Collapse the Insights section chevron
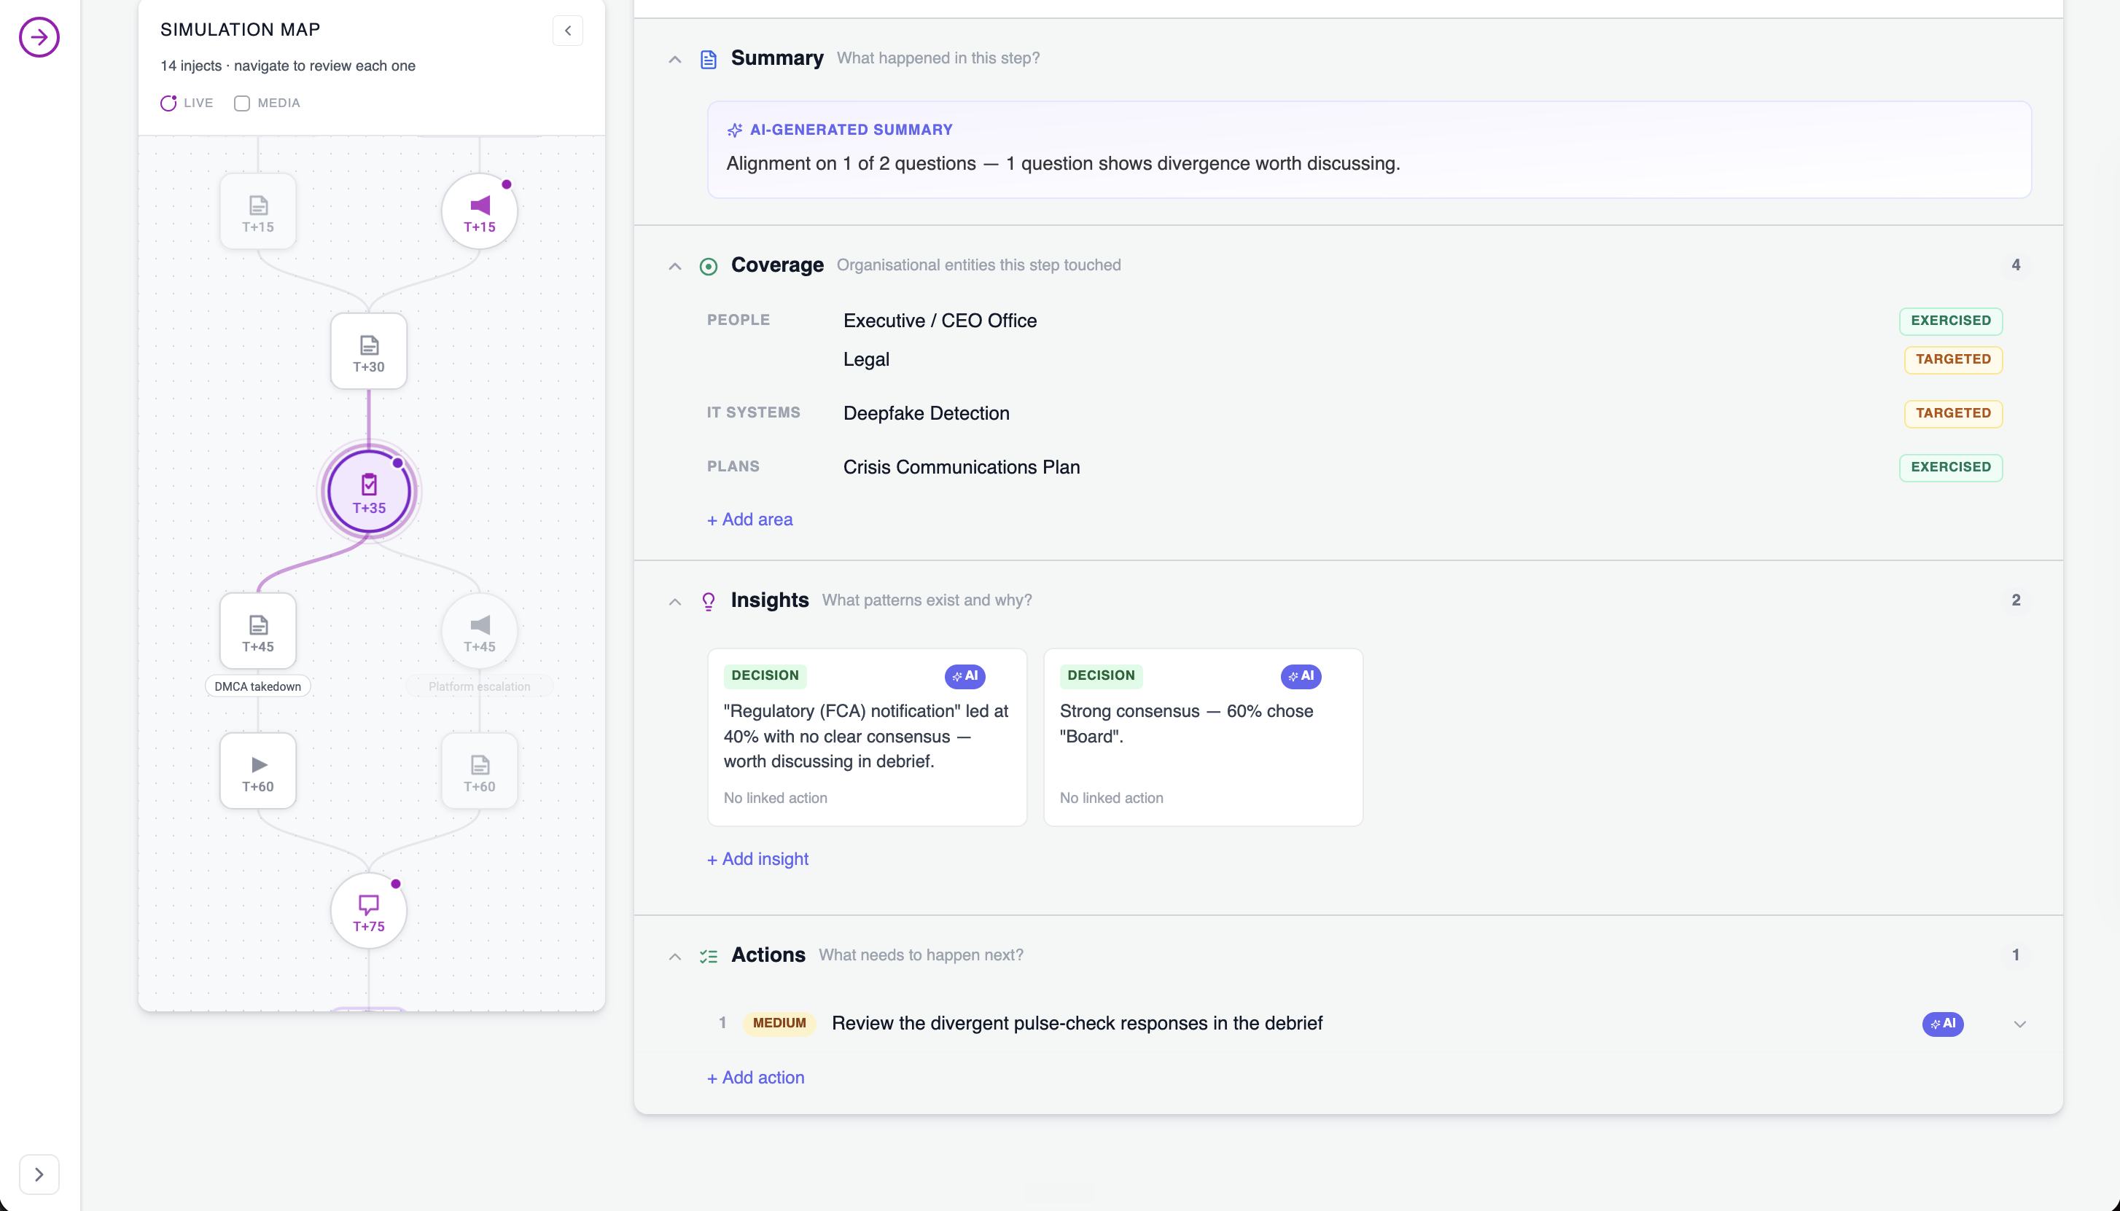The width and height of the screenshot is (2120, 1211). point(675,602)
